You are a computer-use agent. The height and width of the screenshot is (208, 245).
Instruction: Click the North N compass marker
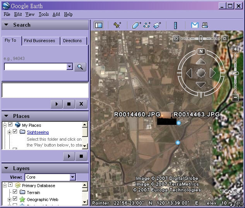(201, 51)
